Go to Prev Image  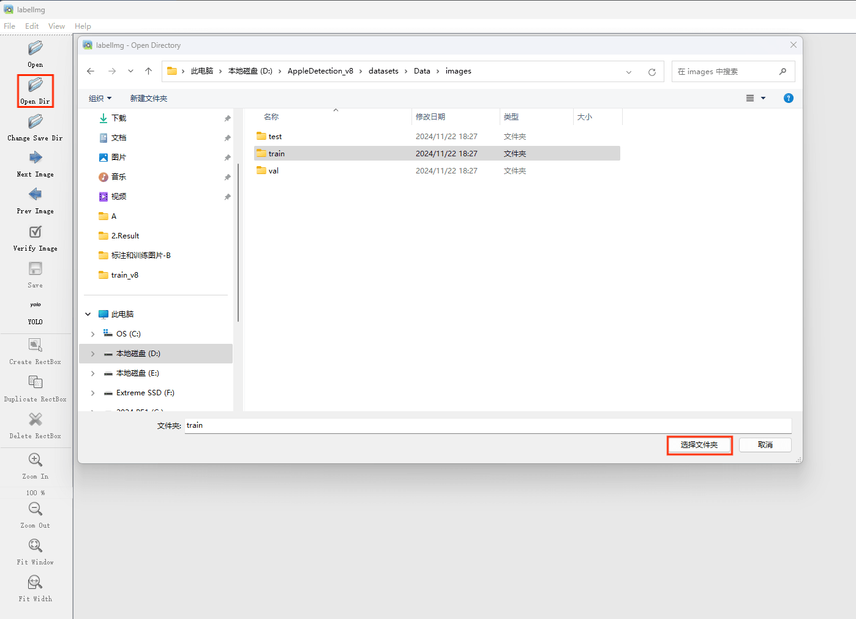[x=36, y=195]
